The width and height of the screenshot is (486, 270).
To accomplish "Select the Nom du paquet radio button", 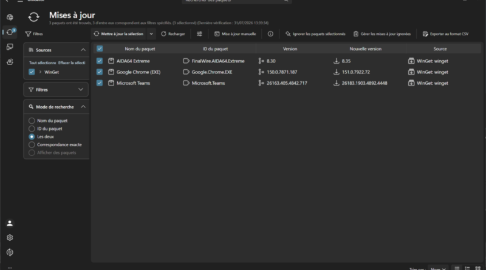I will [x=32, y=121].
